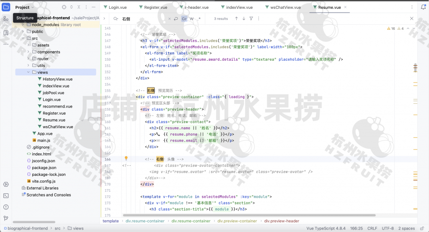Image resolution: width=429 pixels, height=232 pixels.
Task: Open Project panel options menu
Action: pyautogui.click(x=86, y=7)
